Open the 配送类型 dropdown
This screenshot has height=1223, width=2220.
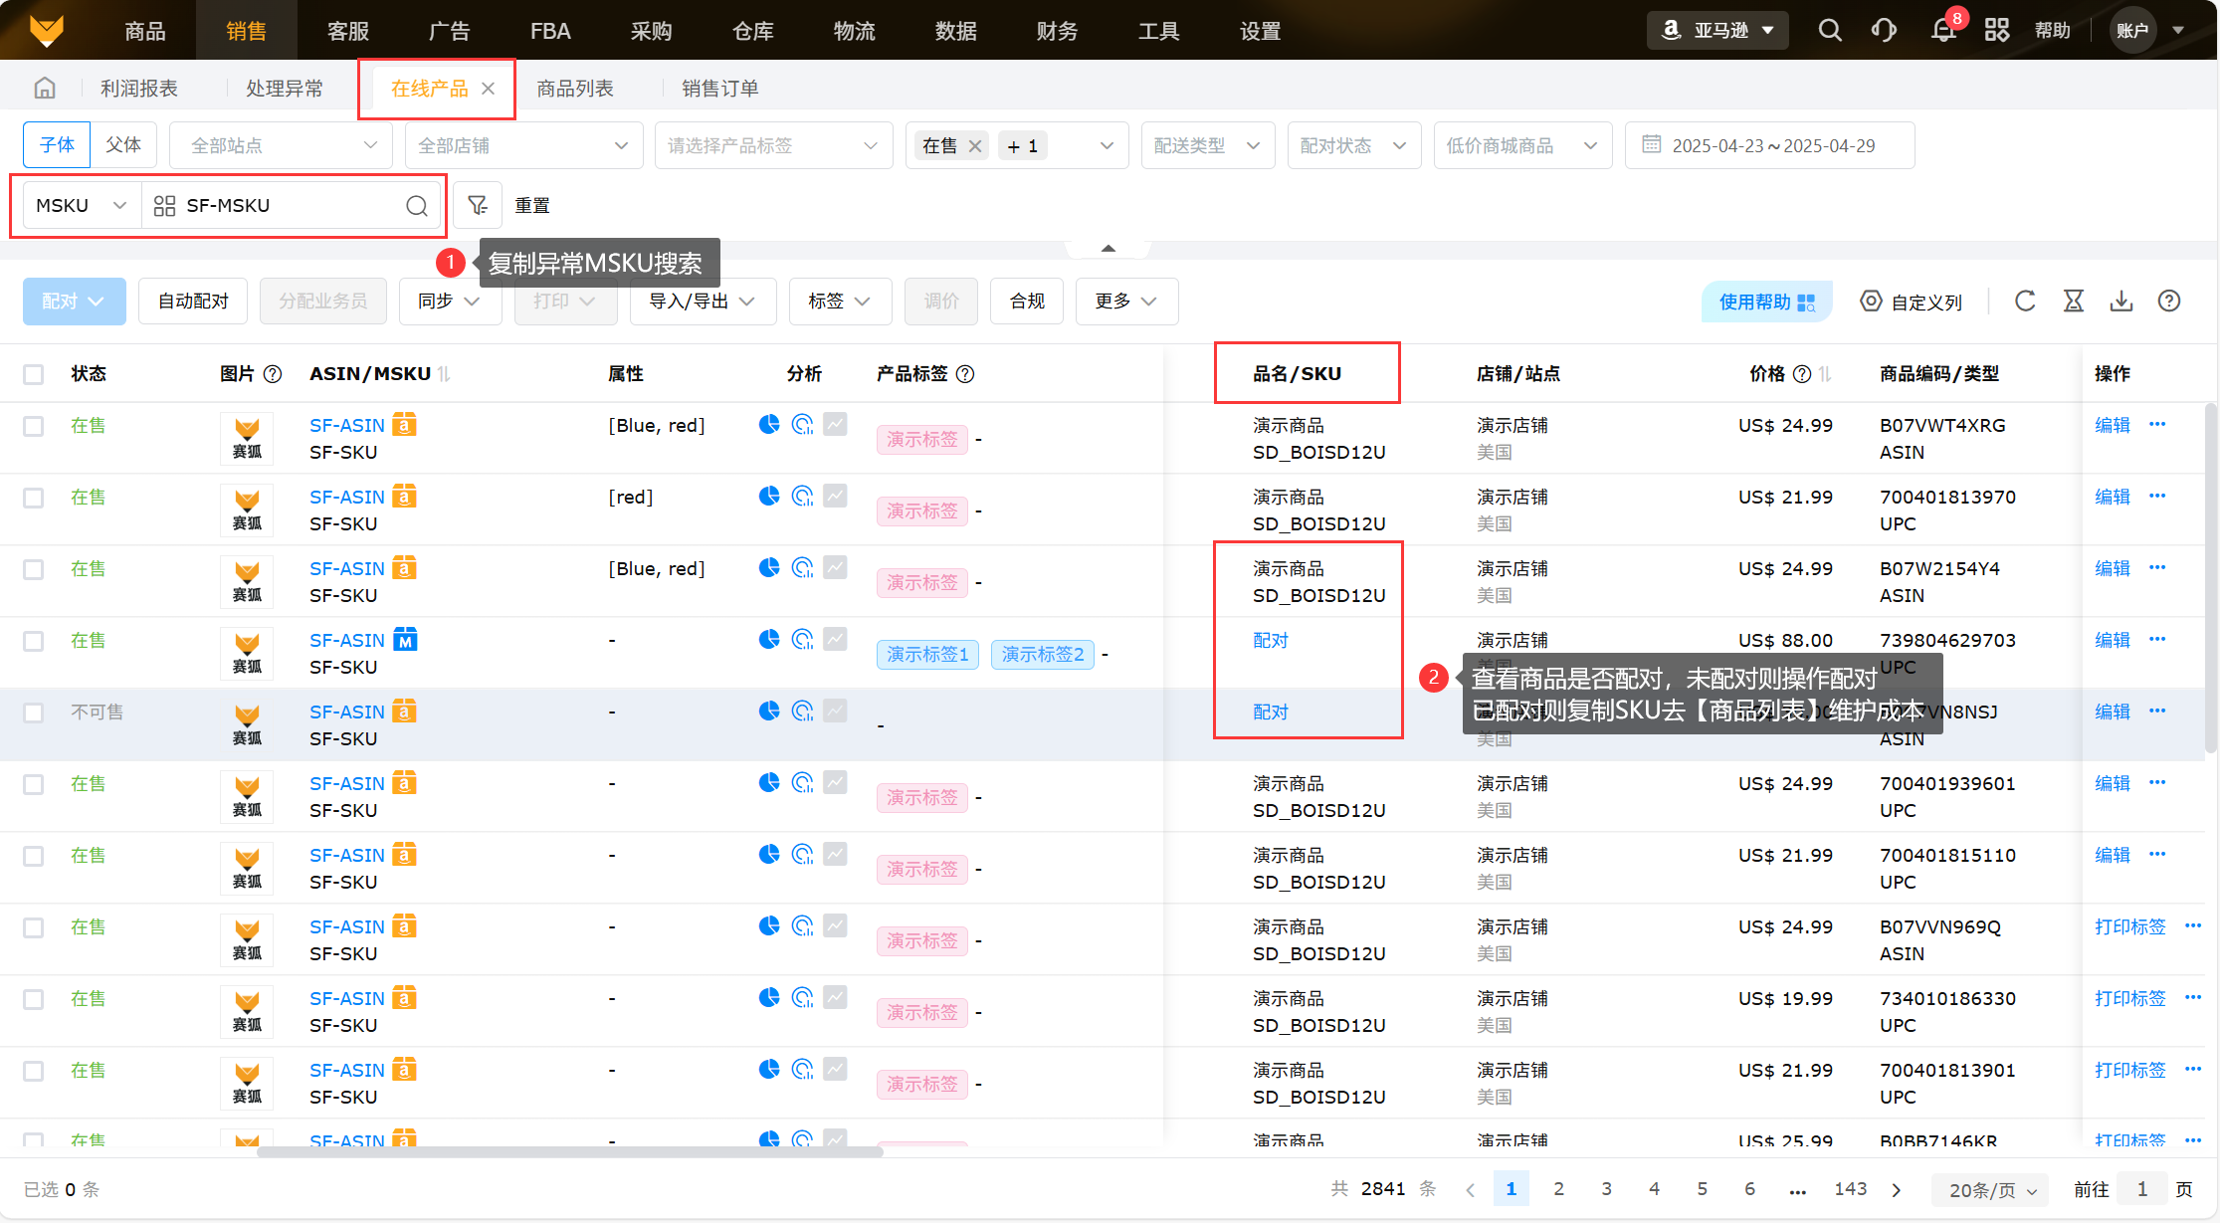[1207, 145]
